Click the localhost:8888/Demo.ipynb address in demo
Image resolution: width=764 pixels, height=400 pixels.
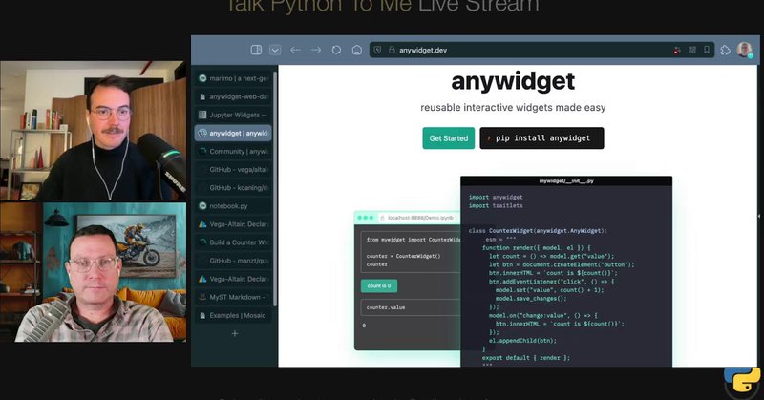click(x=420, y=218)
